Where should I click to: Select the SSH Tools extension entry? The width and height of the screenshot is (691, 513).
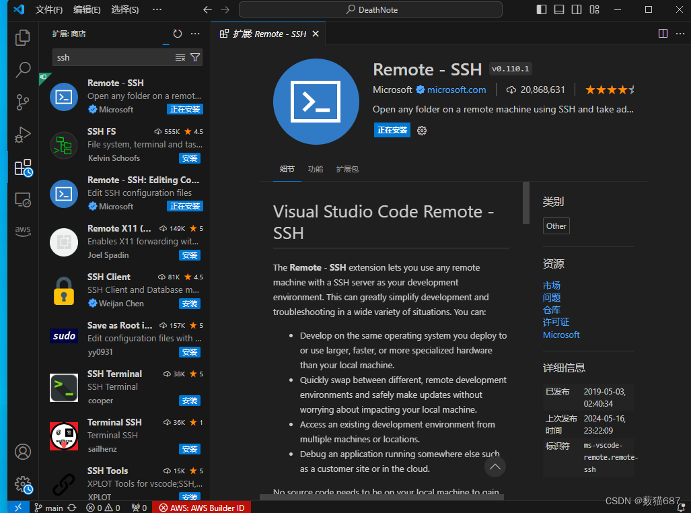click(x=125, y=483)
